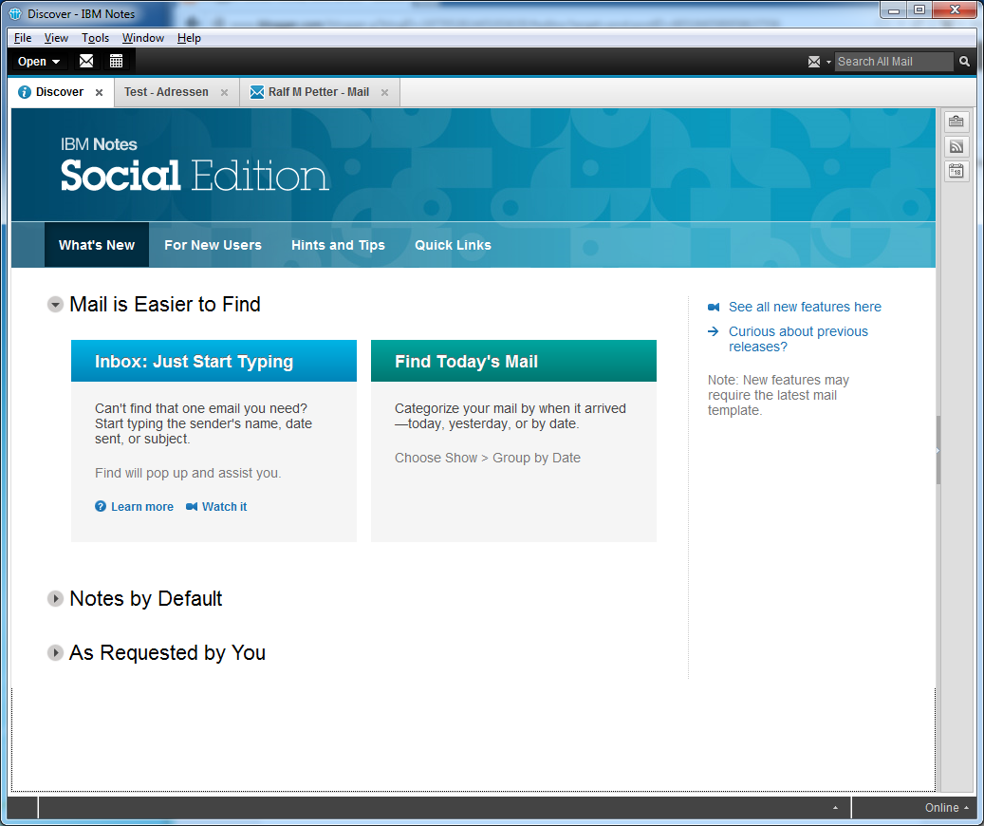Open the Tools menu

[95, 38]
